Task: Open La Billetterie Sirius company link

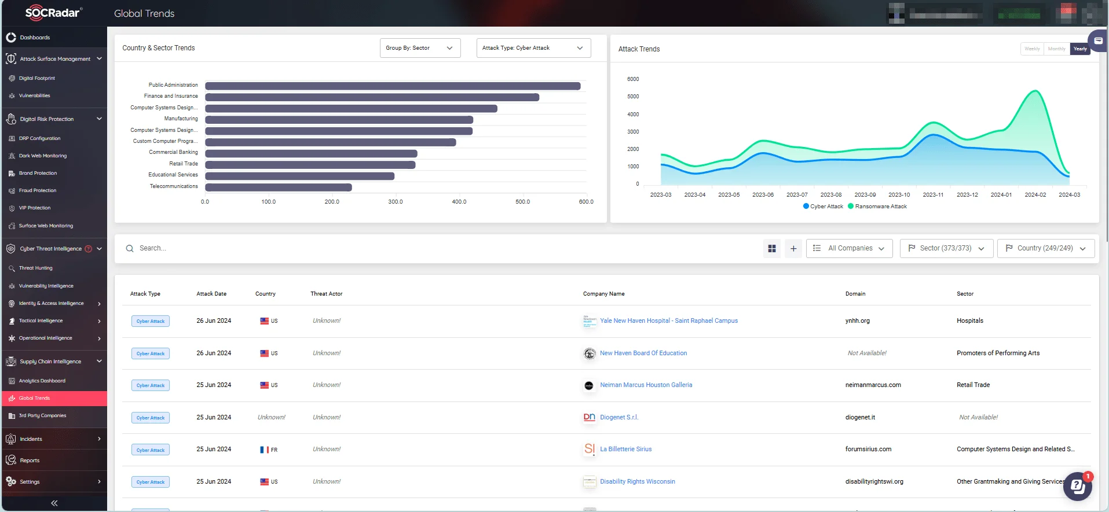Action: pos(625,449)
